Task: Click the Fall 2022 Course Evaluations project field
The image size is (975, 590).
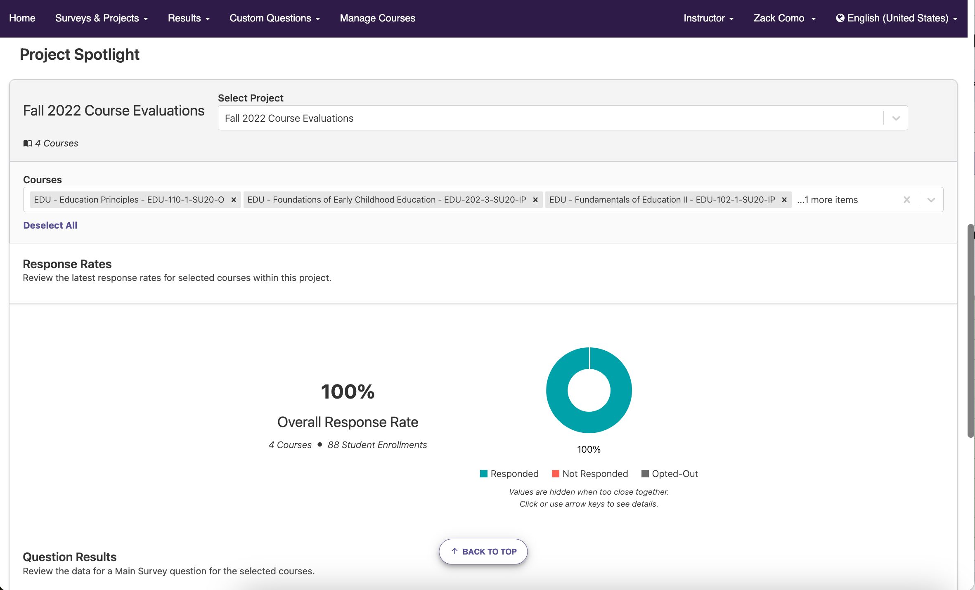Action: [x=563, y=118]
